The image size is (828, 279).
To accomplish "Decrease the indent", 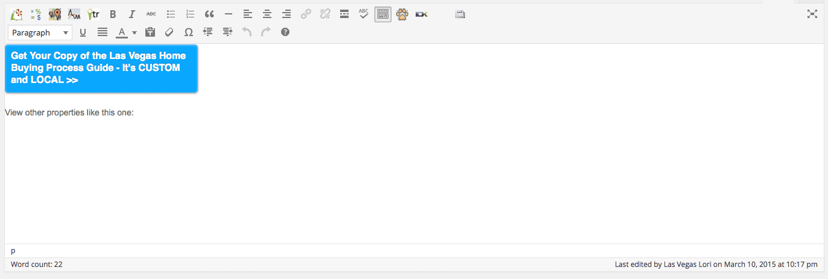I will 208,32.
